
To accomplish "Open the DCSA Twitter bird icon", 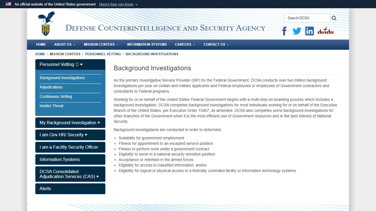I will pos(297,31).
